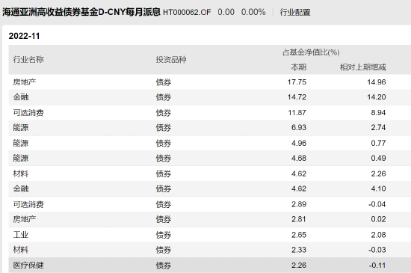Click the 投资品种 column header
This screenshot has height=273, width=411.
171,60
